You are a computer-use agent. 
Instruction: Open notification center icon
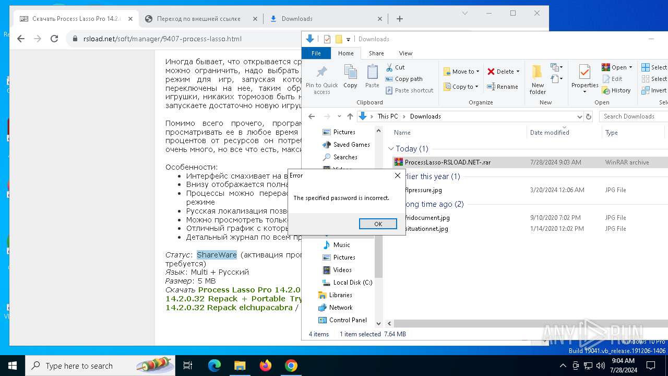click(651, 366)
